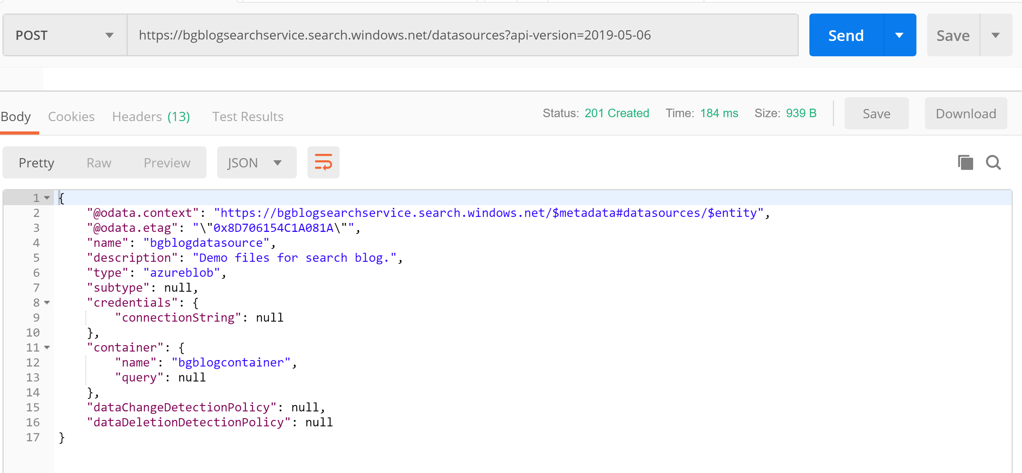Image resolution: width=1022 pixels, height=473 pixels.
Task: Save the response with Save button
Action: (876, 114)
